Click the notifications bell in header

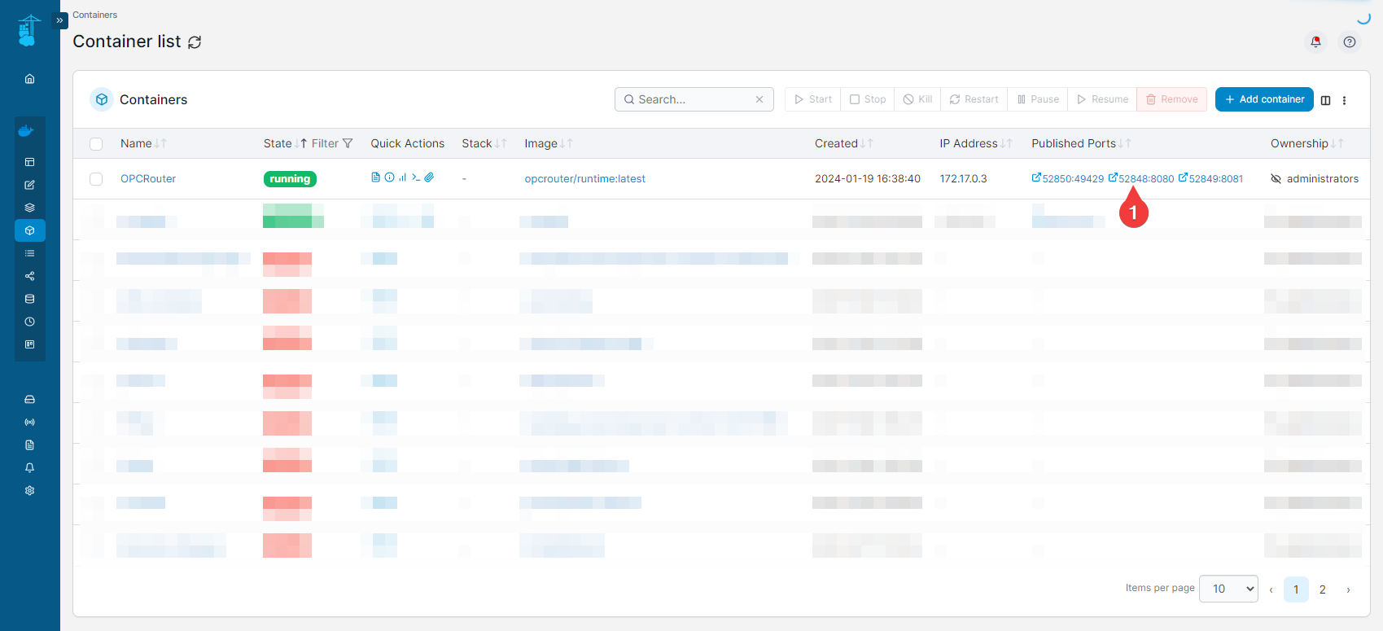pos(1315,42)
